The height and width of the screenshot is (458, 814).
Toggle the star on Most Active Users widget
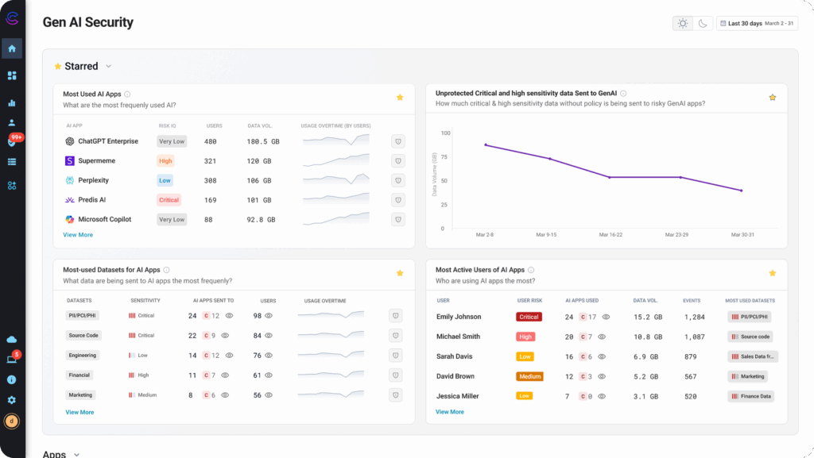click(x=772, y=273)
